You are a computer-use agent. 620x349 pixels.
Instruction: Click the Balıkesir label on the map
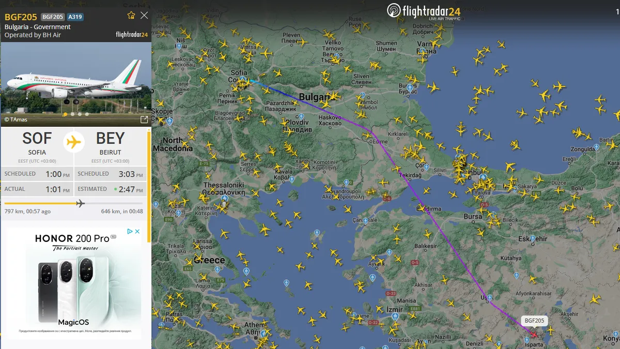426,246
